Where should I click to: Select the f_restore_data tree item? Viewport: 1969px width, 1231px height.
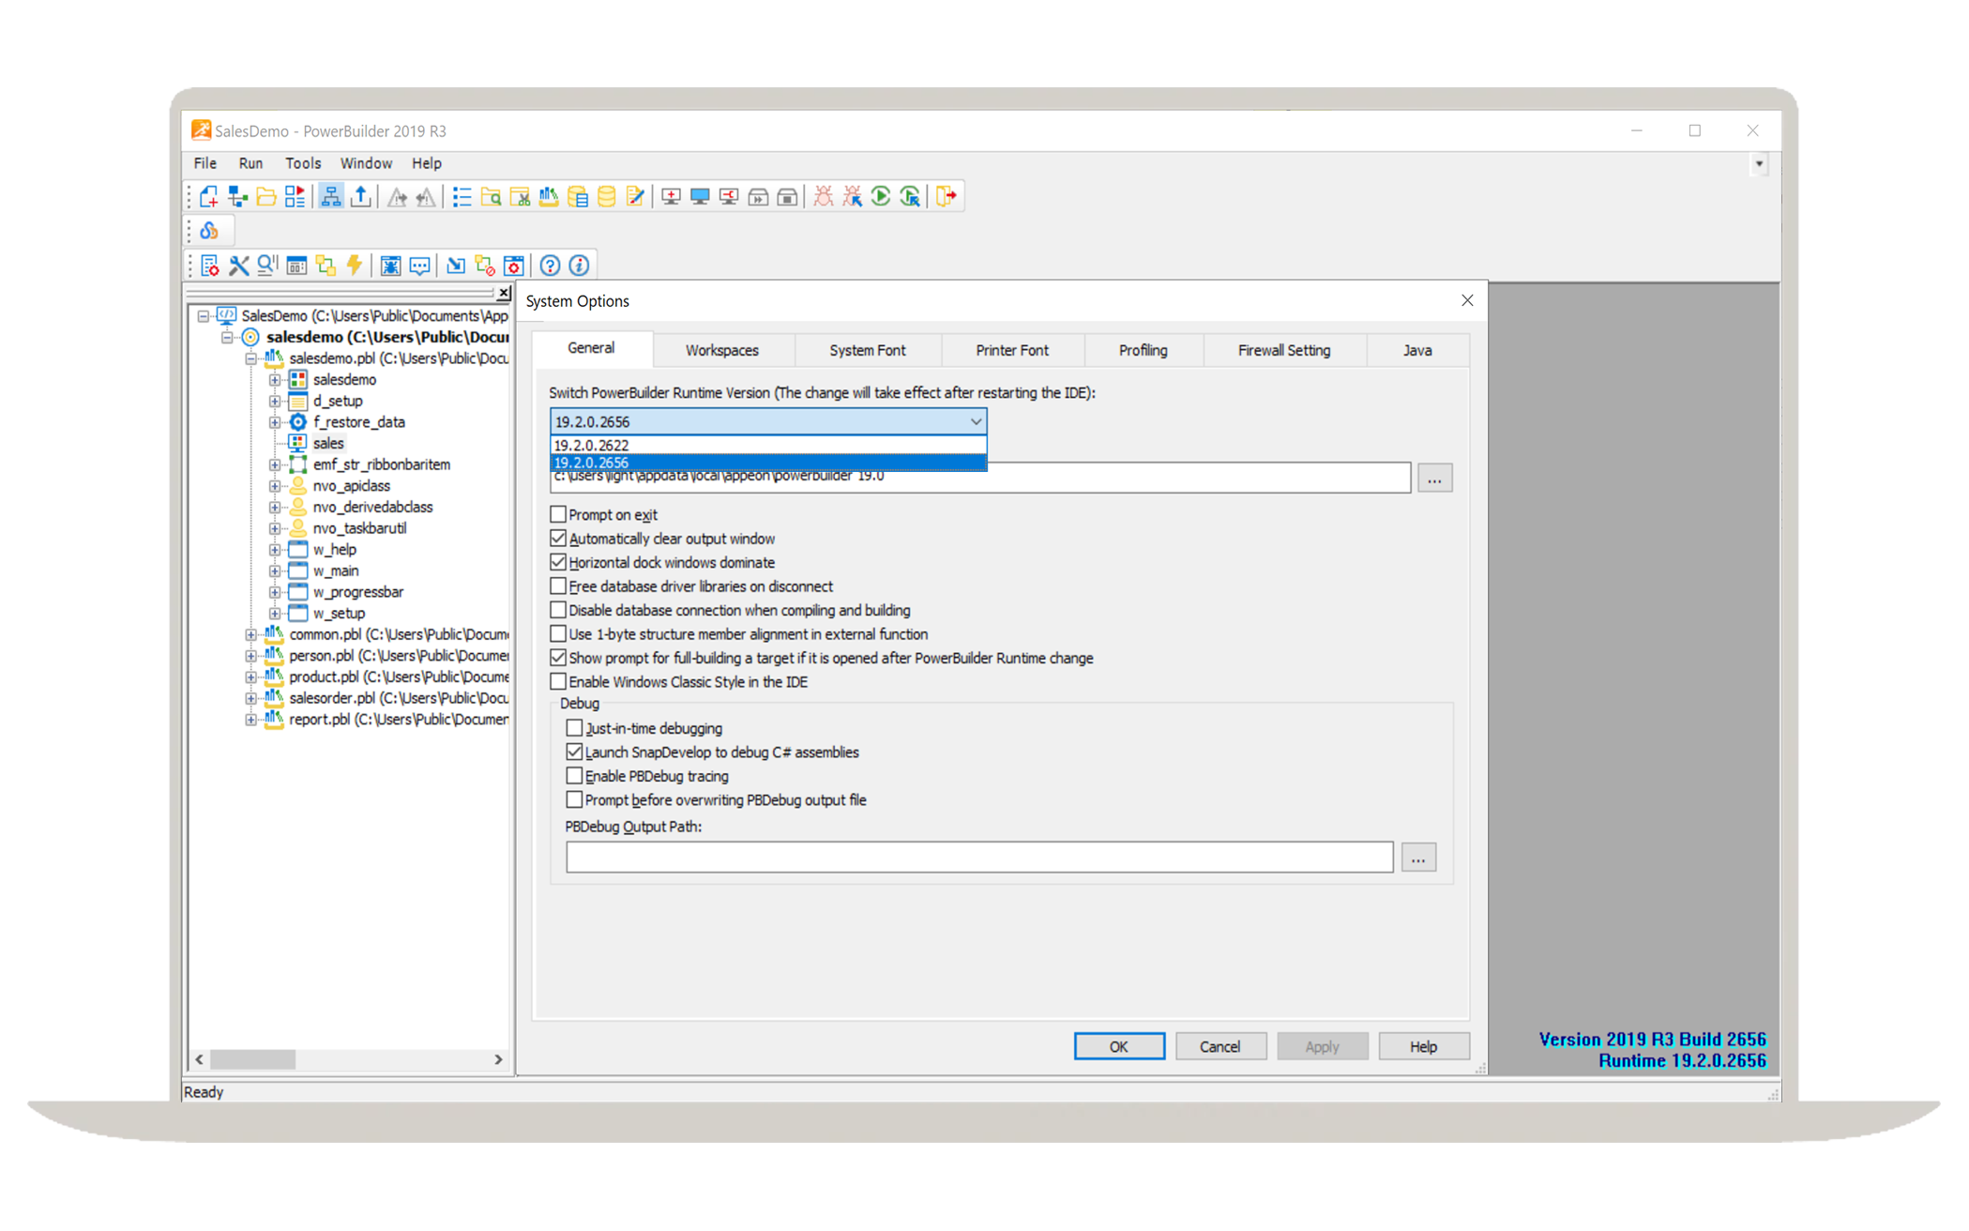point(358,422)
